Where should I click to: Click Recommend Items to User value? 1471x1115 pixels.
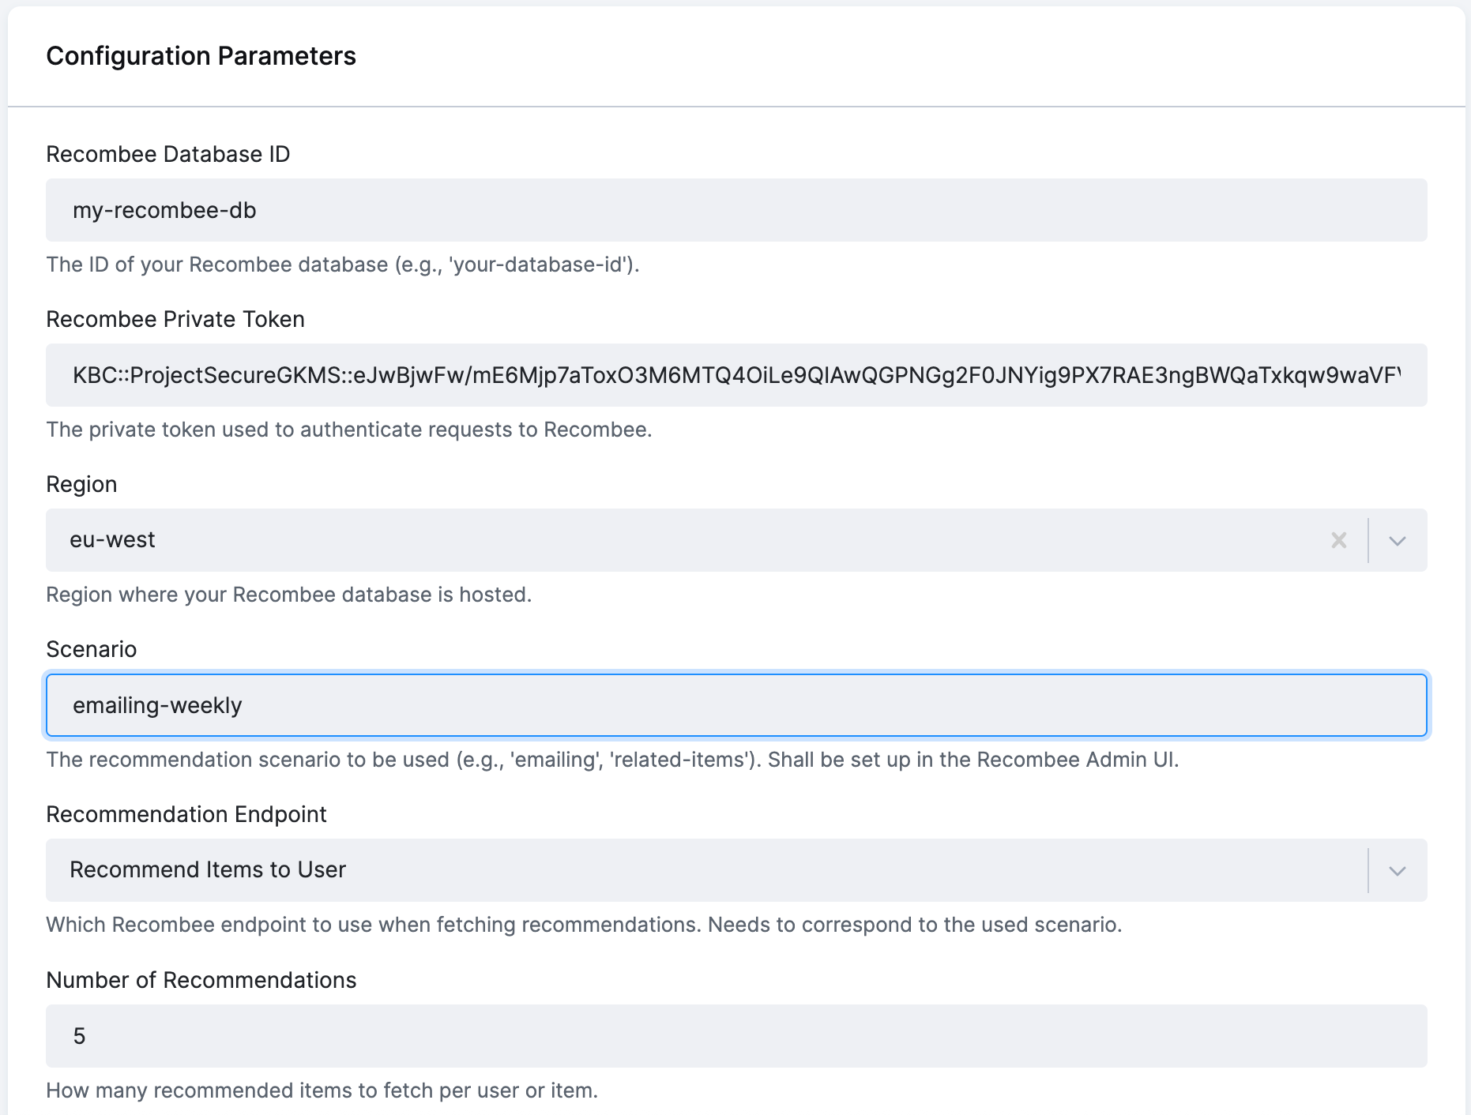coord(208,870)
